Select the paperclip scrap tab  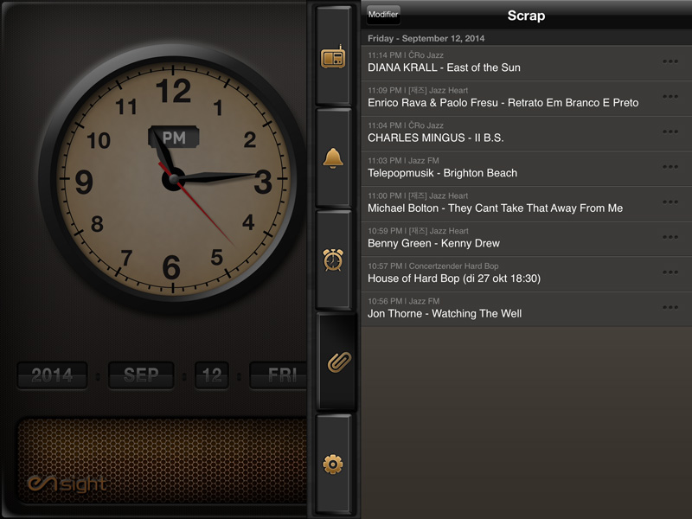(339, 362)
